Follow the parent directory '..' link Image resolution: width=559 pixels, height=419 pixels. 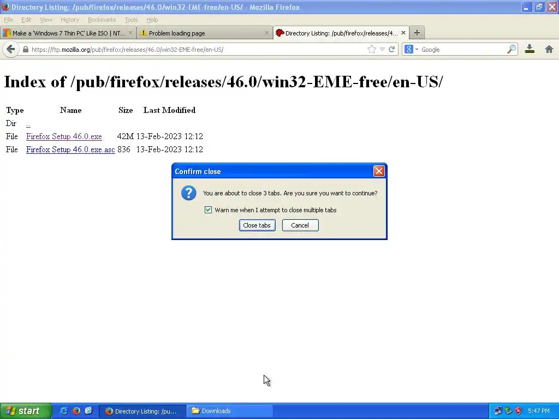(x=28, y=124)
